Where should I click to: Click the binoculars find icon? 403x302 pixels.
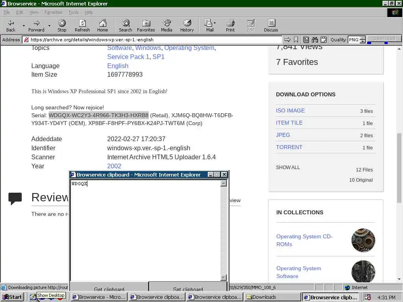pyautogui.click(x=315, y=40)
